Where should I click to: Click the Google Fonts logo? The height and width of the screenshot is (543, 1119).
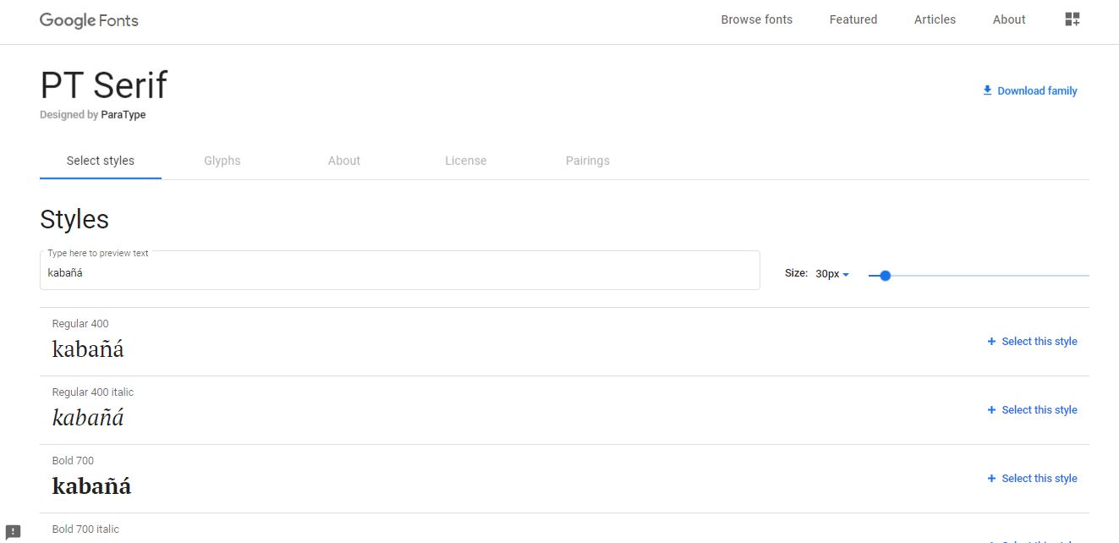coord(89,20)
